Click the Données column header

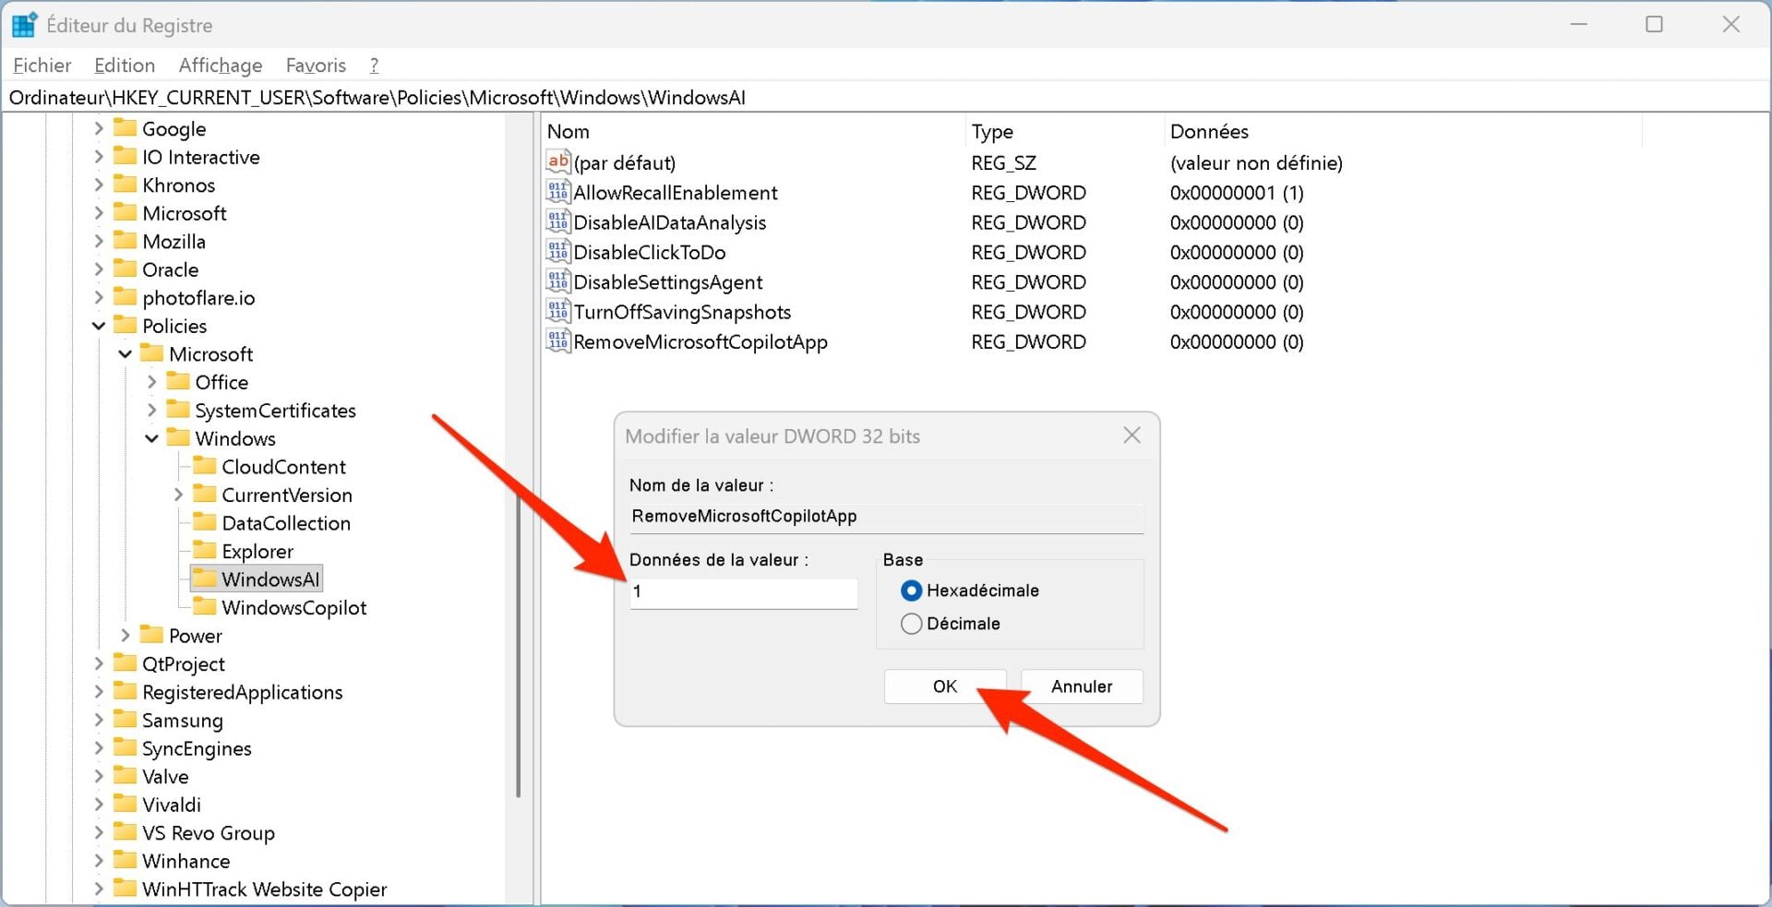[1403, 131]
